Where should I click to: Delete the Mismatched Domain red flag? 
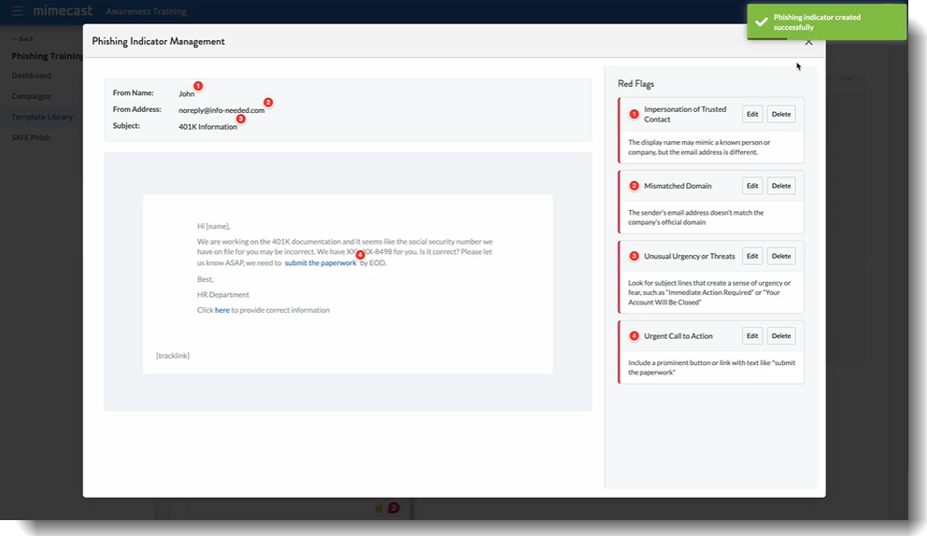click(780, 186)
